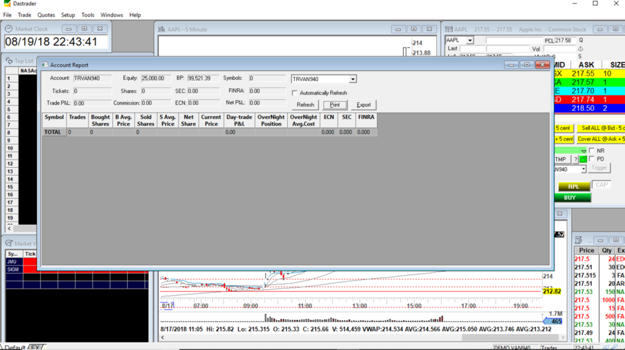Click the anchor icon in Level 2 panel
Screen dimensions: 625x350
click(x=580, y=49)
